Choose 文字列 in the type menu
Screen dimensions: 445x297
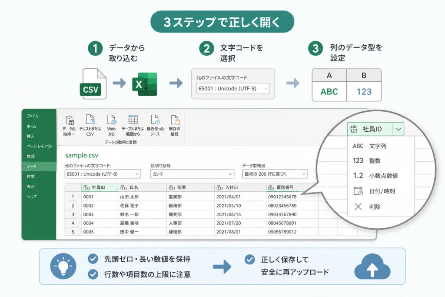pos(381,146)
